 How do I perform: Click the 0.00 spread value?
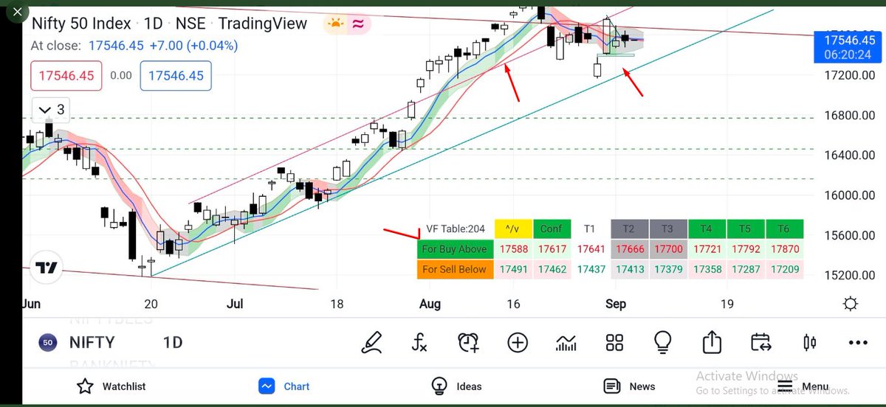pos(121,75)
